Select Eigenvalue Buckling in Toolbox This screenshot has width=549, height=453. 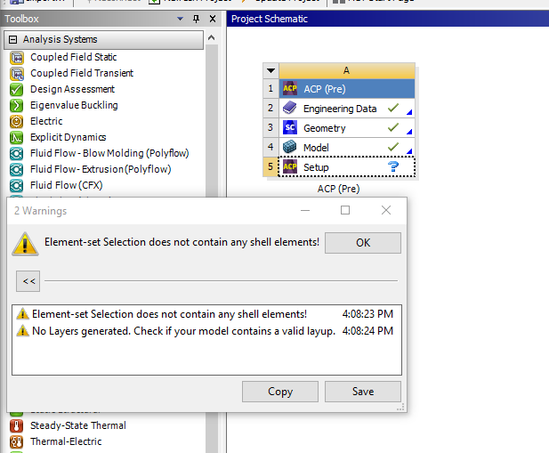click(74, 105)
